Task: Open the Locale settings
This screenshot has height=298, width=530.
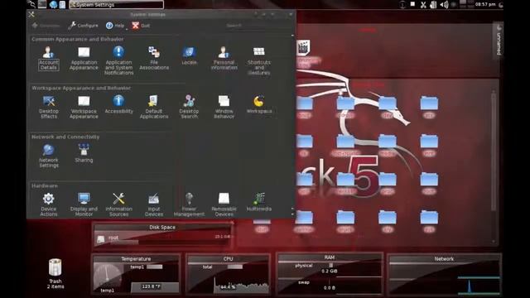Action: tap(189, 55)
